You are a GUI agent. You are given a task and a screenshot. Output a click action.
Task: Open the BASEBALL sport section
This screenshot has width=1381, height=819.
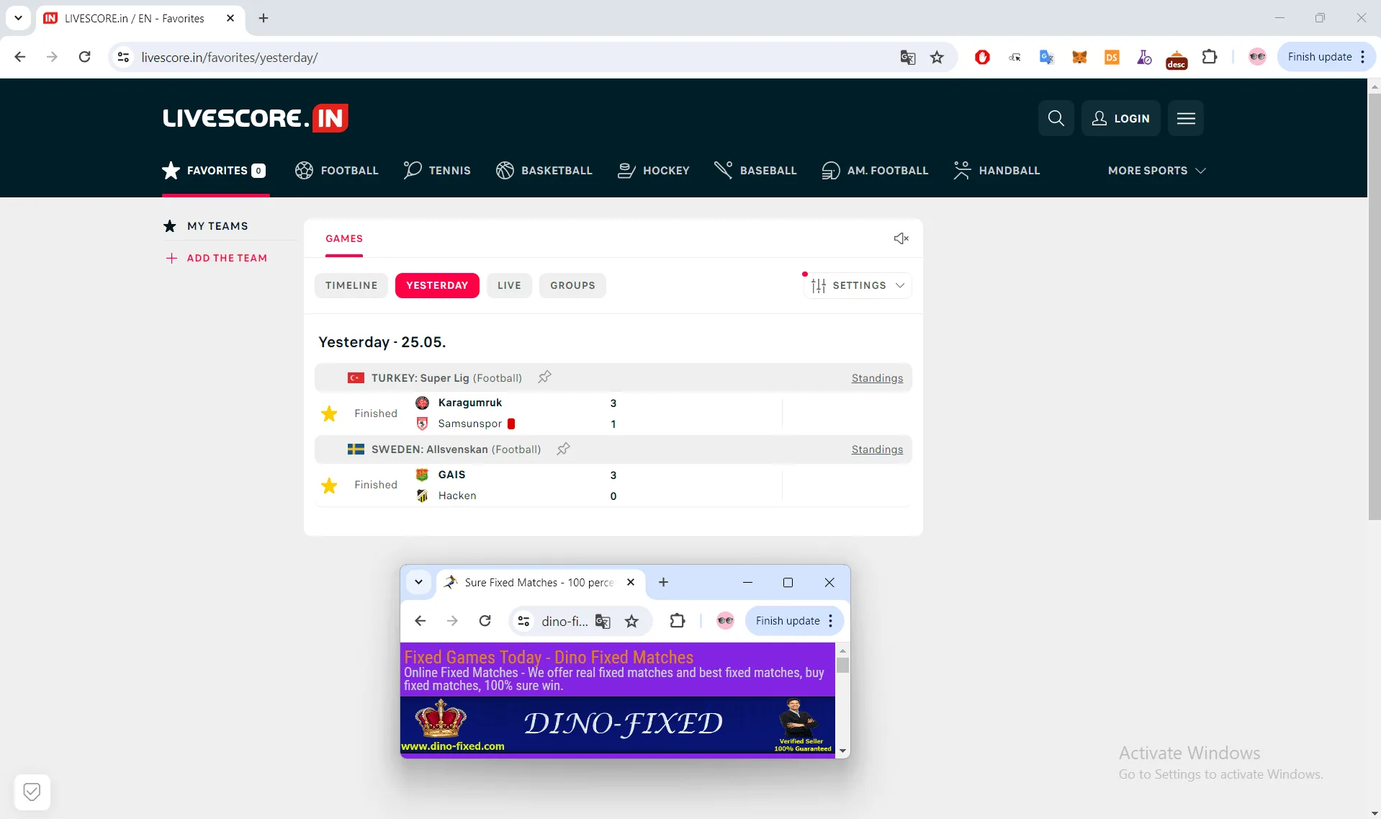(755, 171)
